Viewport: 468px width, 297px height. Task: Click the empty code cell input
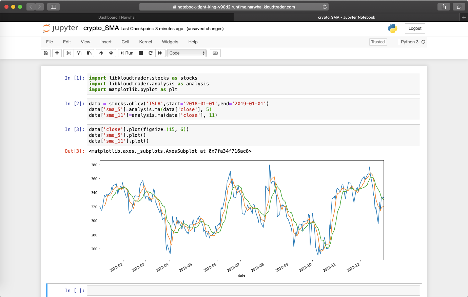[x=253, y=291]
